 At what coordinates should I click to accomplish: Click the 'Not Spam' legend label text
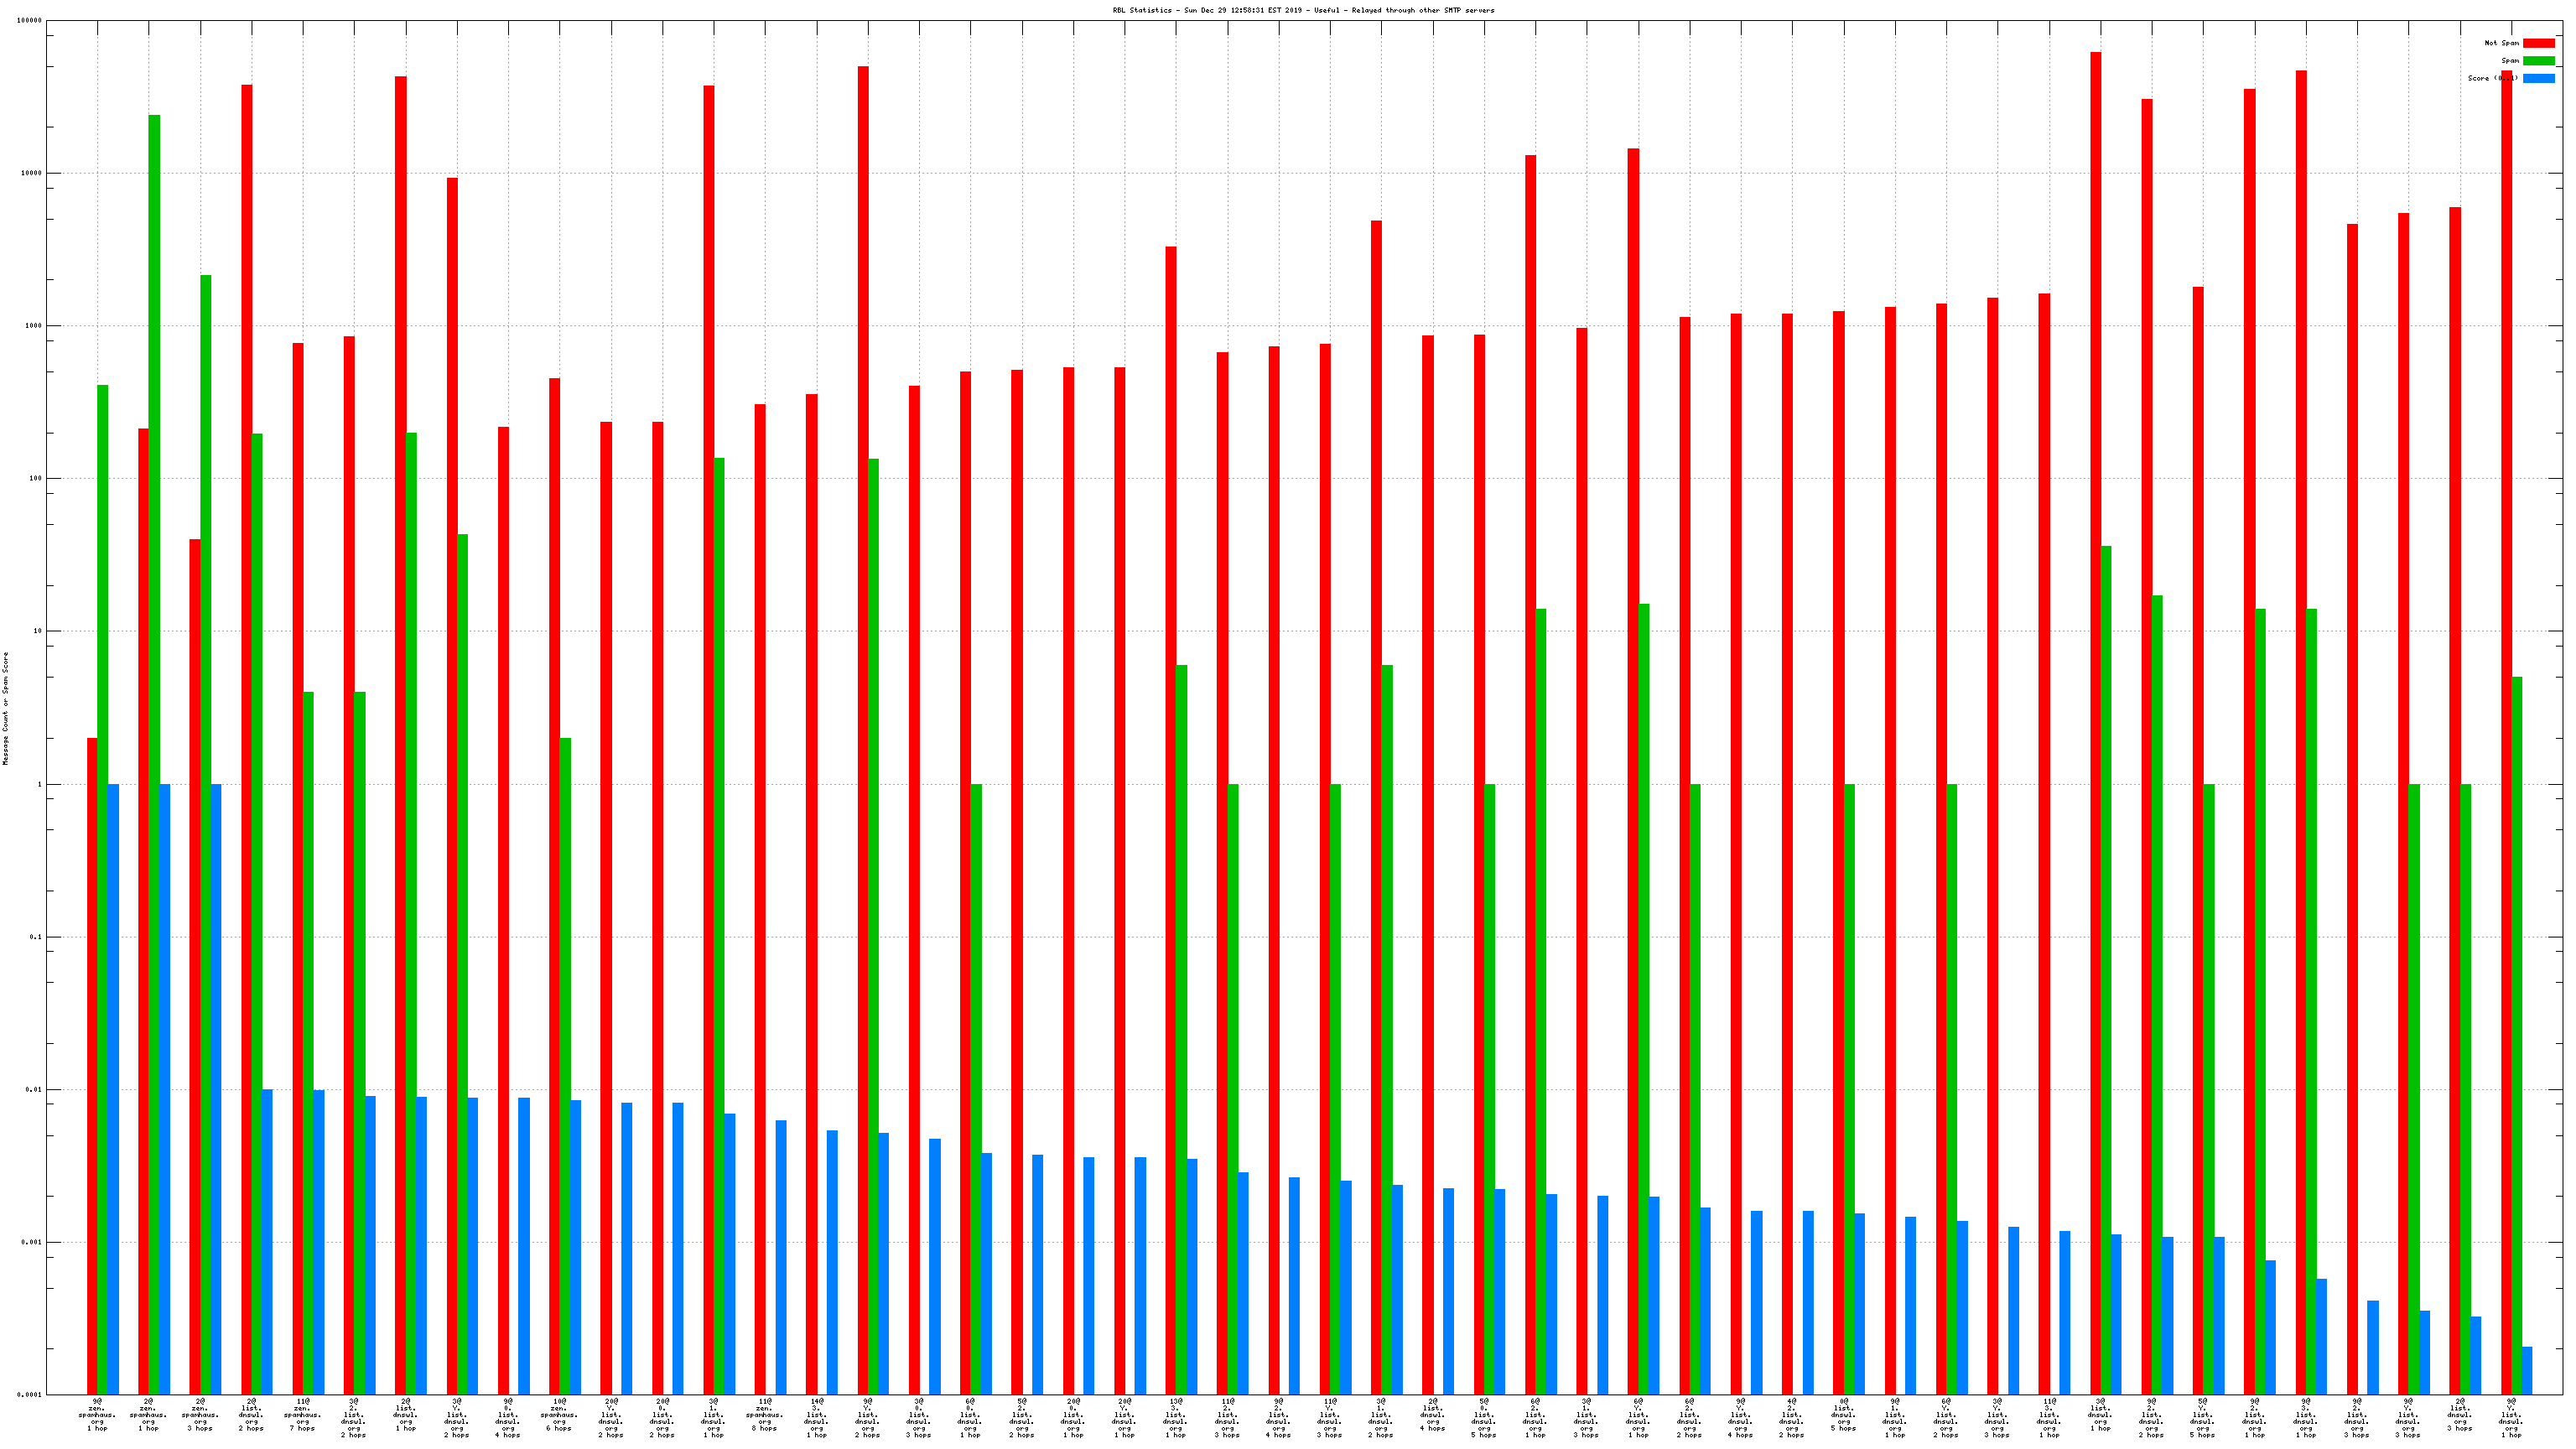[2501, 43]
